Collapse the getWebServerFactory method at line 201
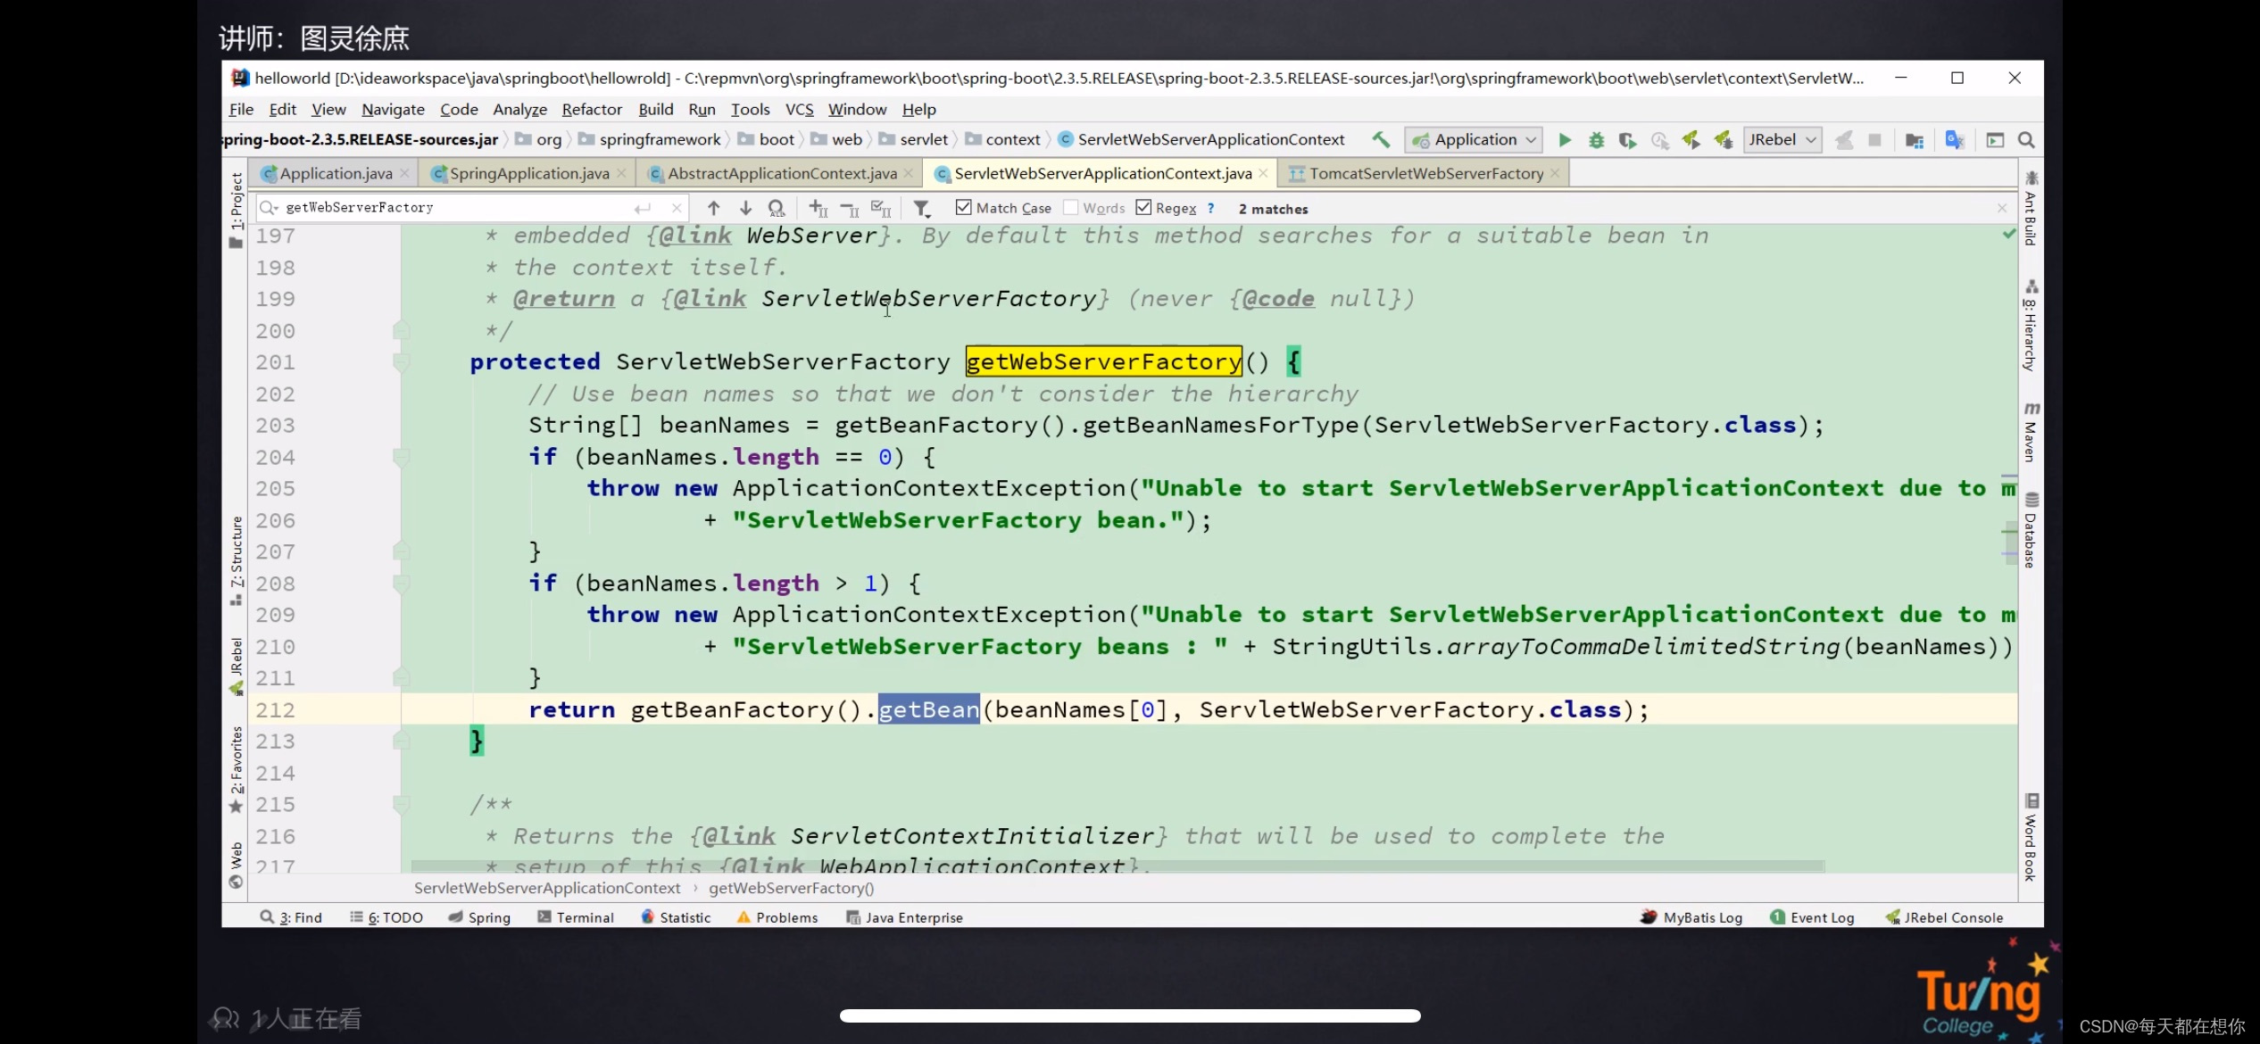This screenshot has height=1044, width=2260. click(x=401, y=362)
